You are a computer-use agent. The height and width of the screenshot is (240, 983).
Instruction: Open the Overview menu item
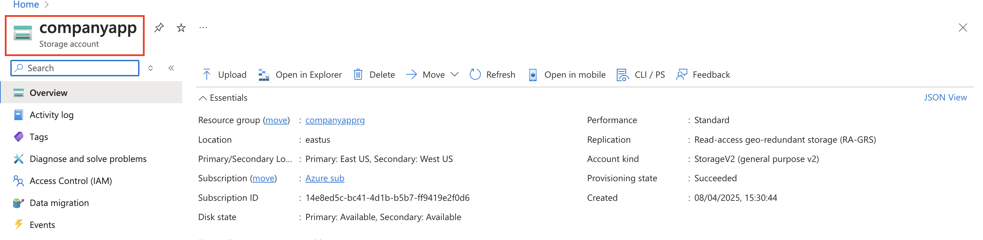coord(91,93)
